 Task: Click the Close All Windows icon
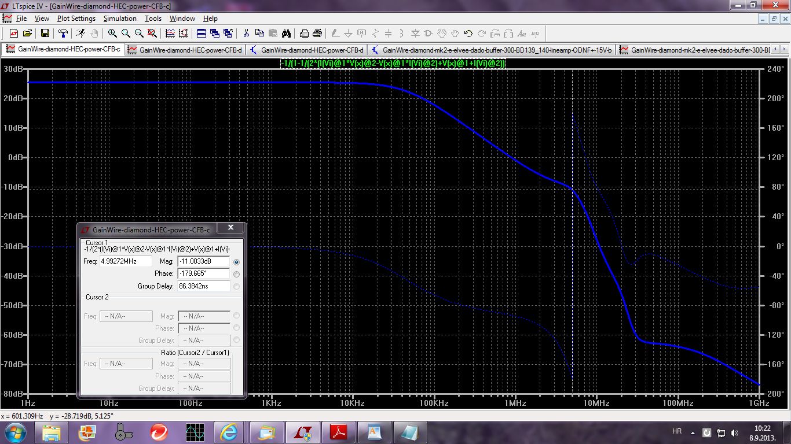(228, 34)
